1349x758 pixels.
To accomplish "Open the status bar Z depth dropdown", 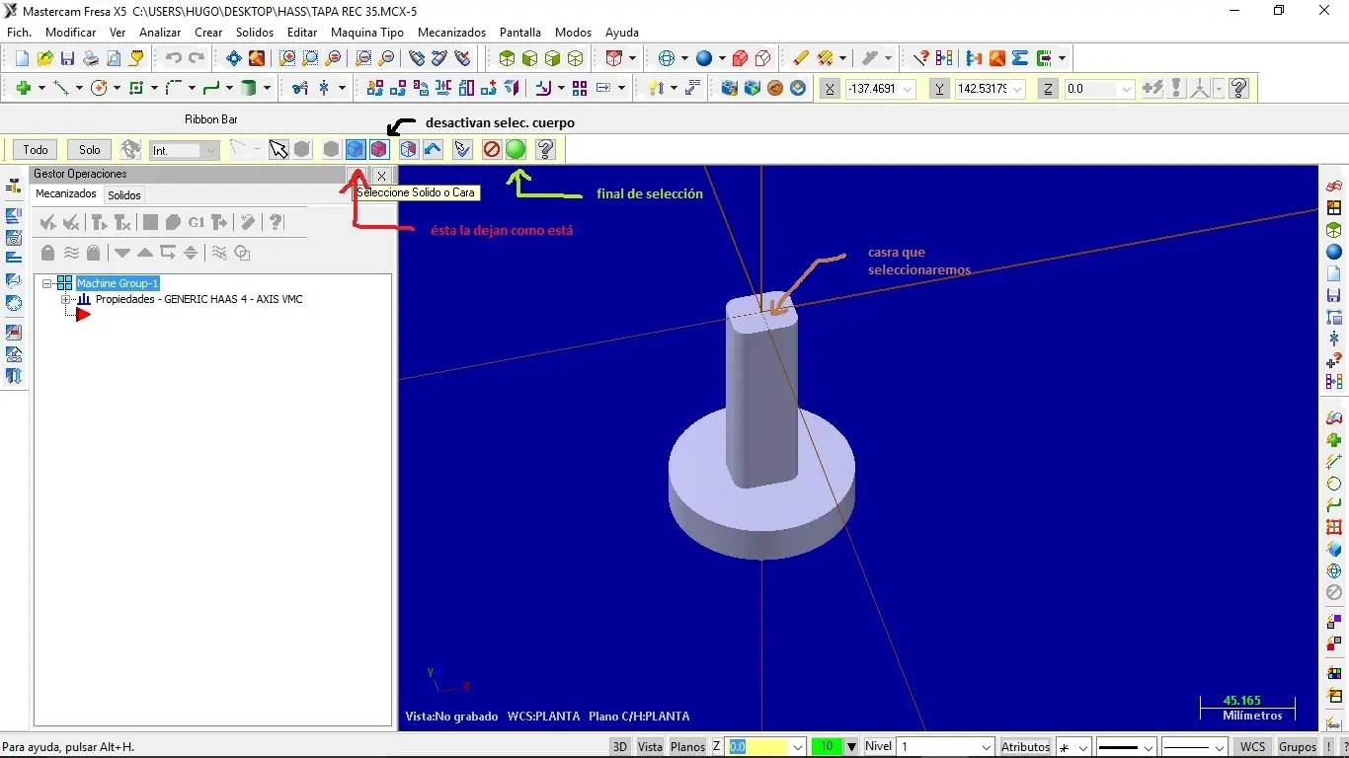I will coord(798,746).
